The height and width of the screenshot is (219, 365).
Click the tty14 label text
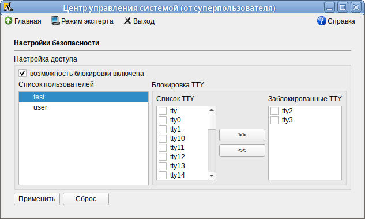pyautogui.click(x=178, y=175)
